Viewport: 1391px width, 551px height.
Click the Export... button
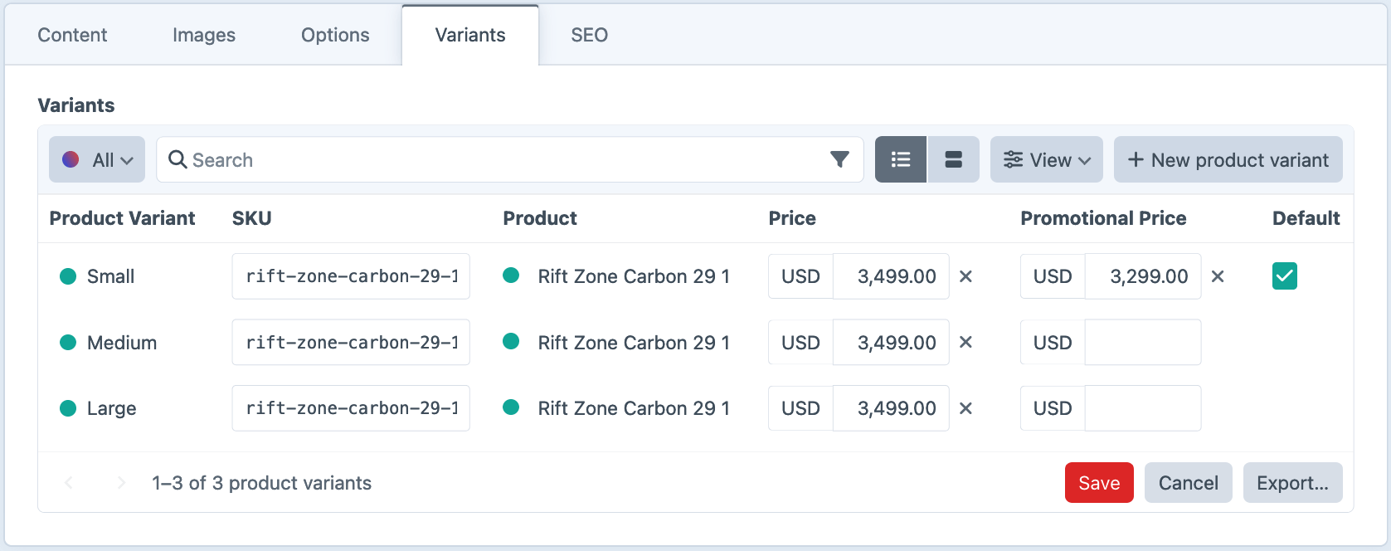tap(1292, 483)
